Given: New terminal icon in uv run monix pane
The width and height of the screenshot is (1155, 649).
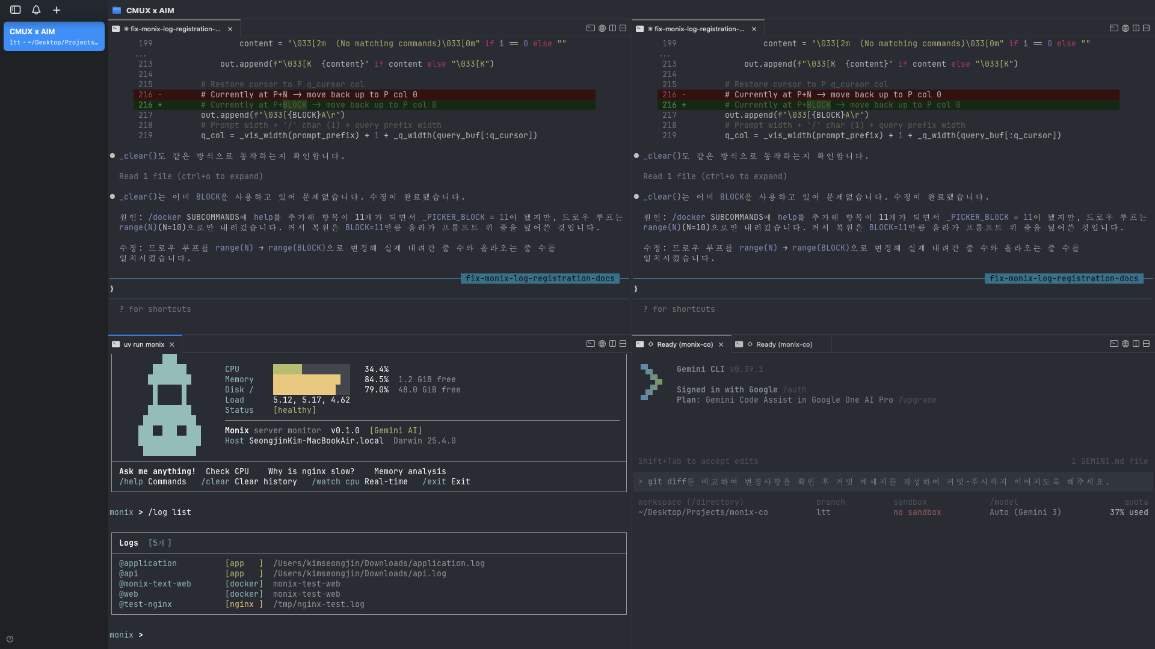Looking at the screenshot, I should [591, 344].
